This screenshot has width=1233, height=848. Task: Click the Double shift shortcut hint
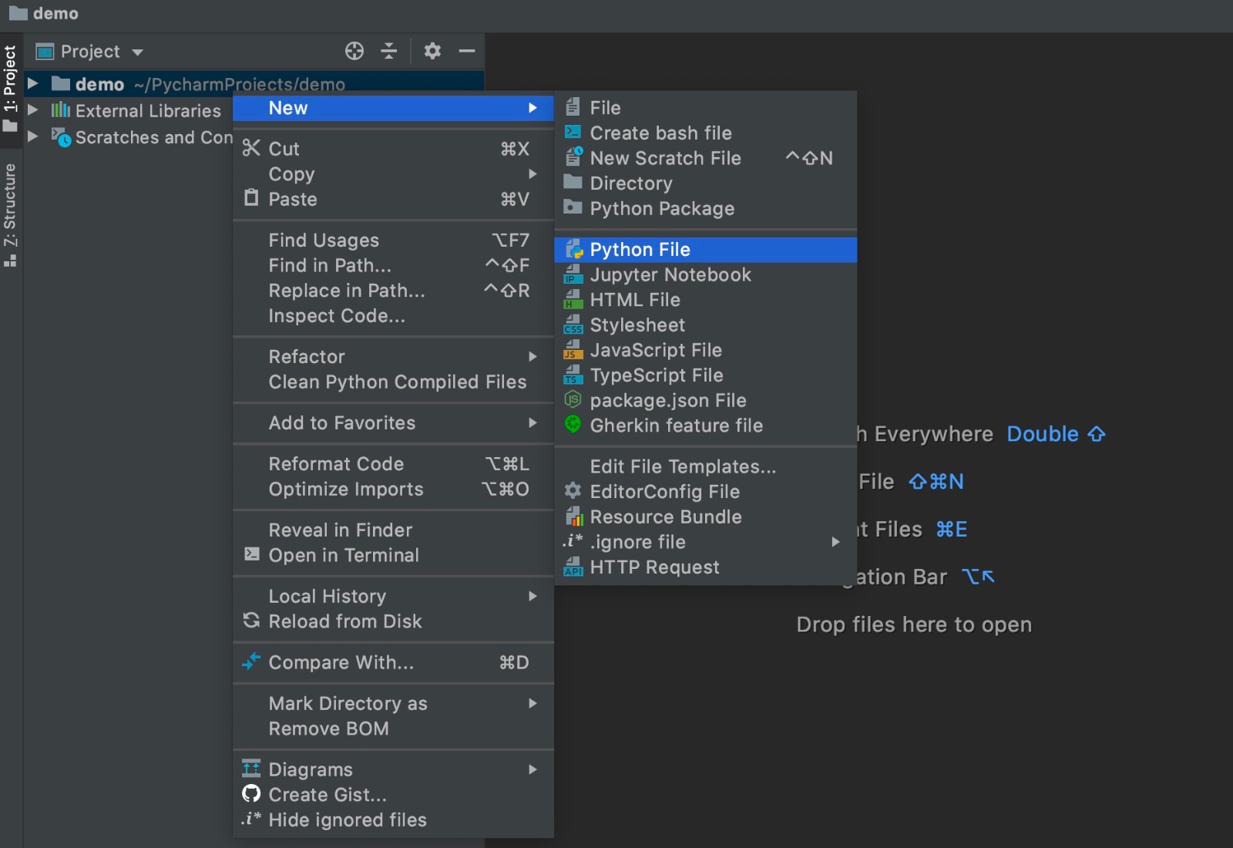pyautogui.click(x=1057, y=434)
